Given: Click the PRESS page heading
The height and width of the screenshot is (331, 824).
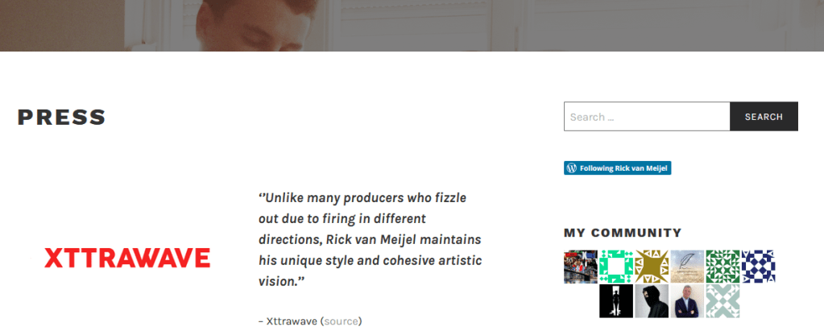Looking at the screenshot, I should 62,118.
